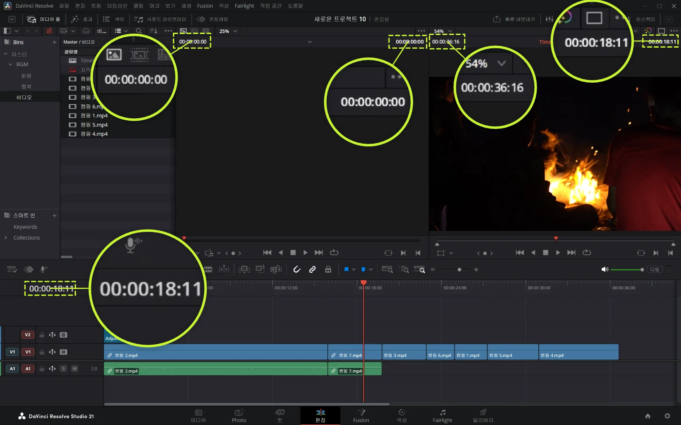
Task: Select the 캠핑 4.mp4 clip on timeline
Action: click(579, 352)
